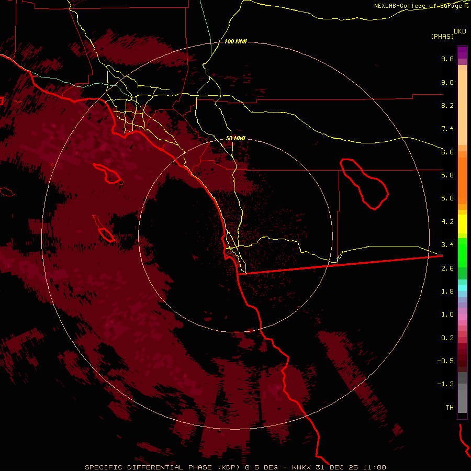Select the 1.8 legend value
This screenshot has width=471, height=471.
[447, 291]
